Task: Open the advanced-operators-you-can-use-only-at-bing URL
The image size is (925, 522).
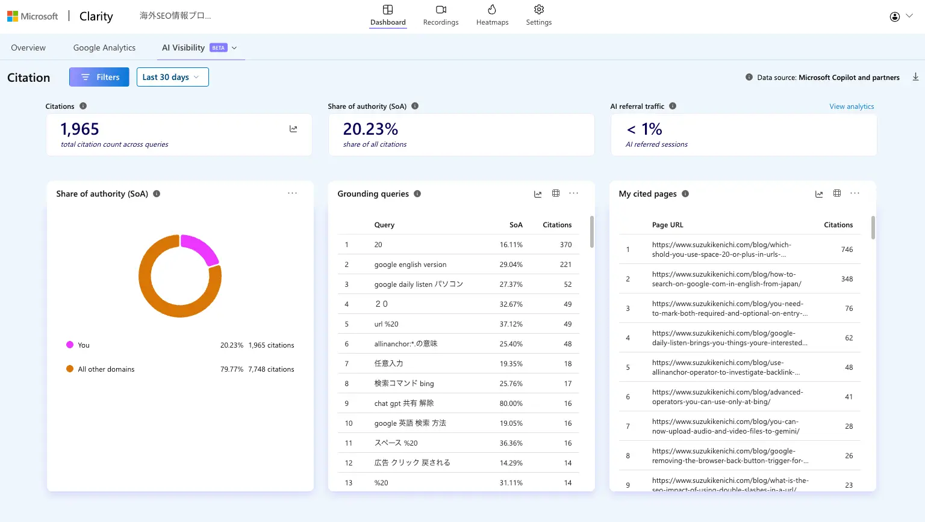Action: click(x=727, y=397)
